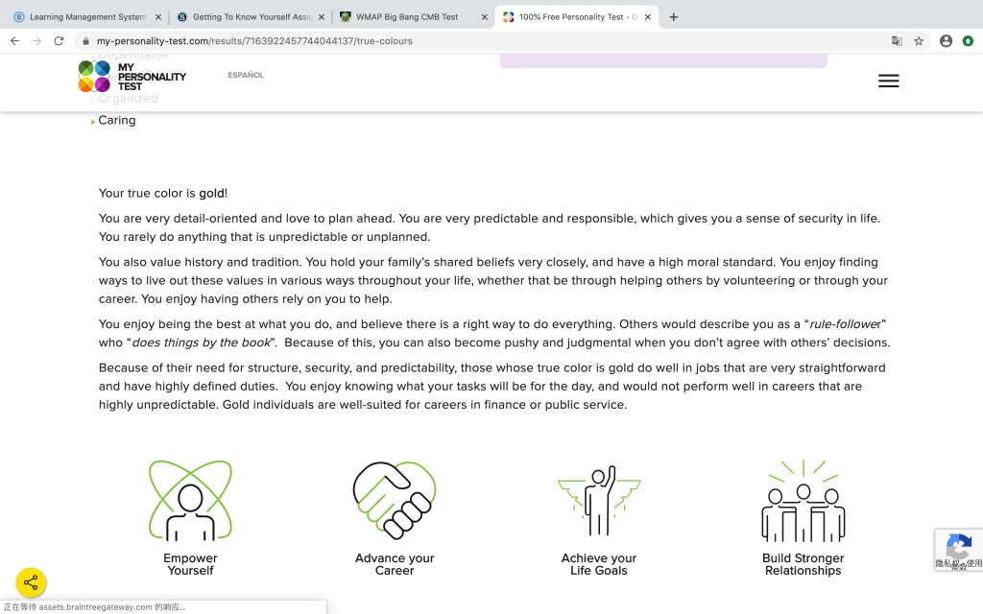Click the Advance your Career handshake icon
The width and height of the screenshot is (983, 614).
tap(395, 500)
